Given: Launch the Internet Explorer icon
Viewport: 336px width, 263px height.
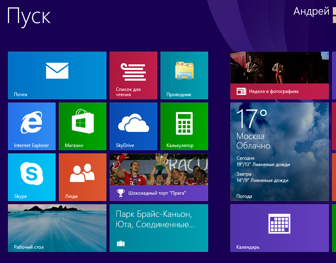Looking at the screenshot, I should pos(31,122).
